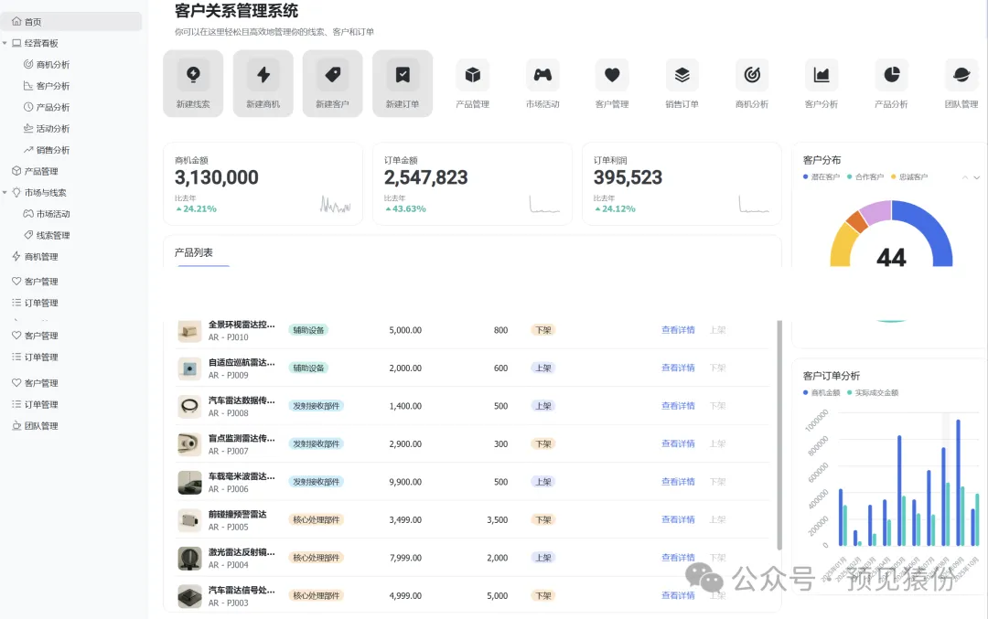Select the 产品列表 tab

(193, 252)
